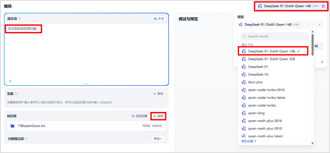This screenshot has height=153, width=330.
Task: Open 召回设置 retrieval settings
Action: pyautogui.click(x=139, y=116)
